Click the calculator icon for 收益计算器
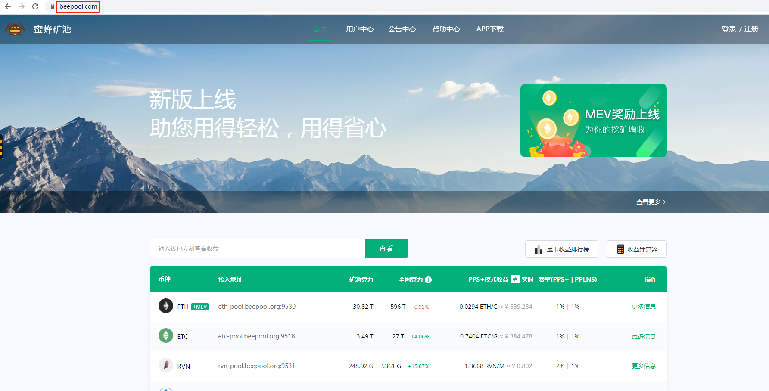The image size is (769, 391). point(620,249)
